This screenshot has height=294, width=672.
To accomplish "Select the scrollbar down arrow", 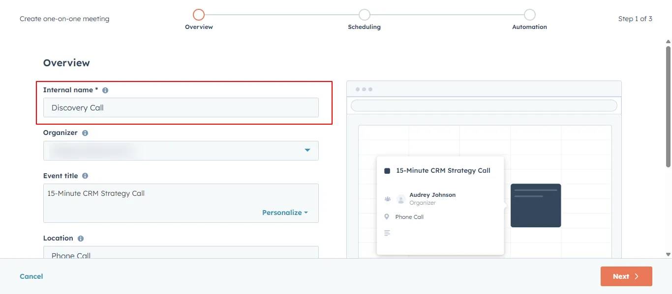I will tap(668, 254).
